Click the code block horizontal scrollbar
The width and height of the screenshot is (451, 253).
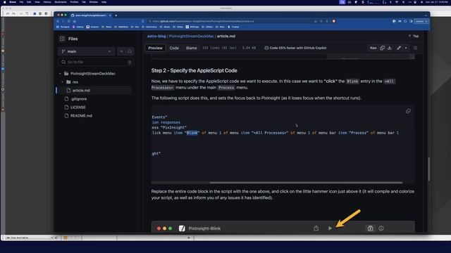click(306, 183)
